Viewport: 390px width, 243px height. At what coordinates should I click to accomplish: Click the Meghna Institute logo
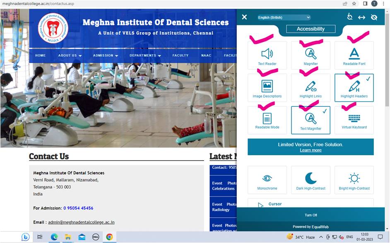point(53,28)
